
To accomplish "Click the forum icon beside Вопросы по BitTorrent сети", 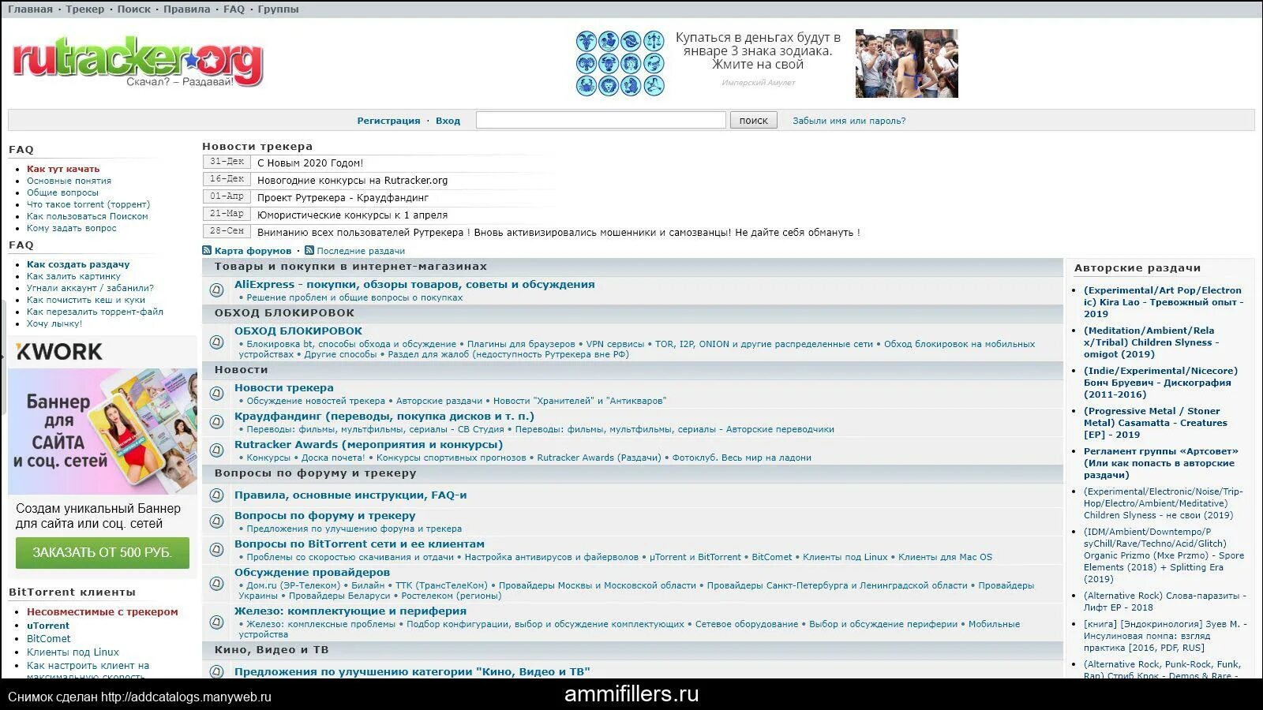I will pos(216,550).
